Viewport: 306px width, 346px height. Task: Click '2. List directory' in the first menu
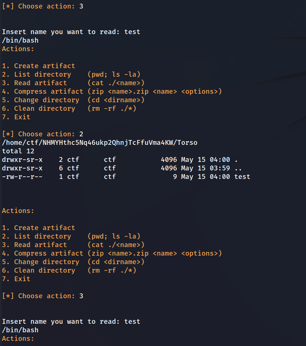pyautogui.click(x=36, y=74)
